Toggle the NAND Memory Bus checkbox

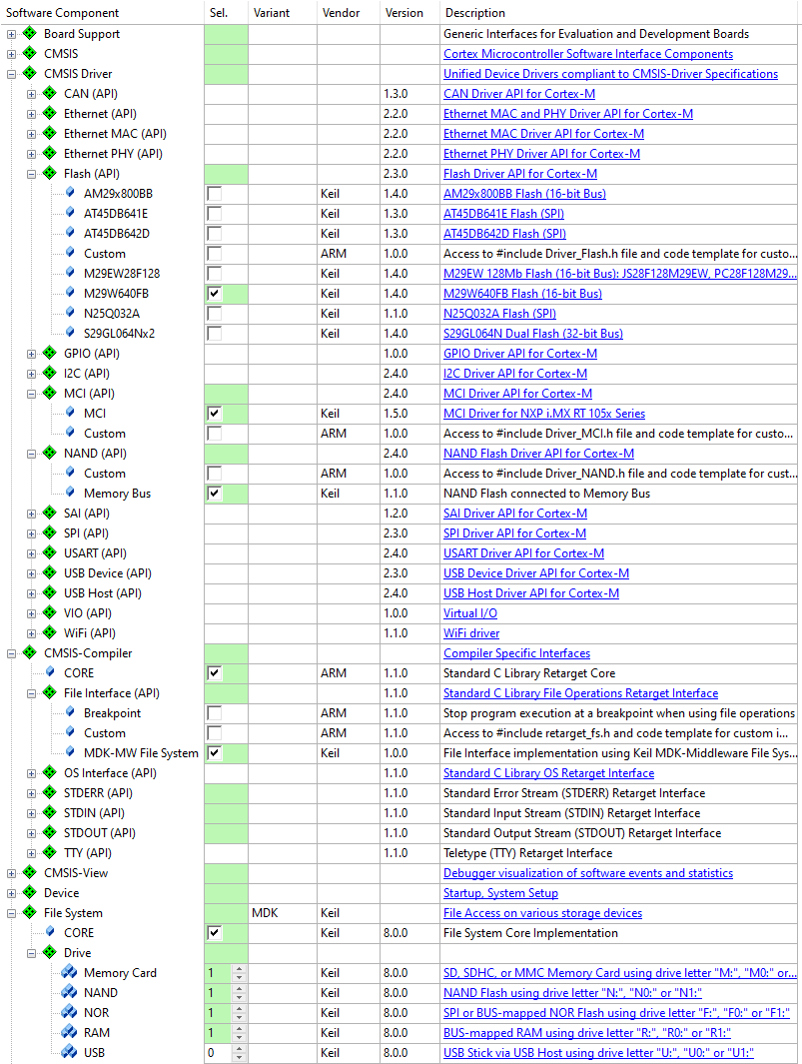click(214, 494)
